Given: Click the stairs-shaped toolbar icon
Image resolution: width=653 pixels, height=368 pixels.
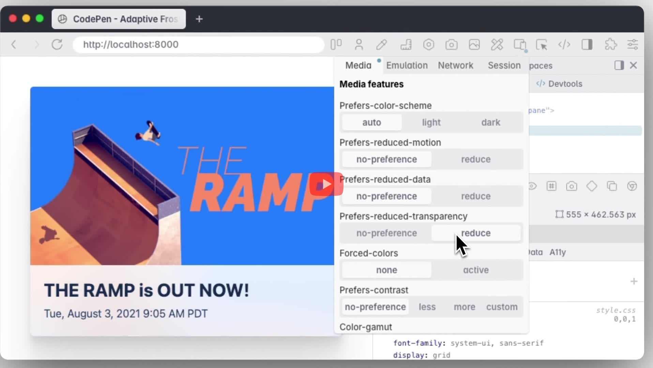Looking at the screenshot, I should (x=406, y=44).
